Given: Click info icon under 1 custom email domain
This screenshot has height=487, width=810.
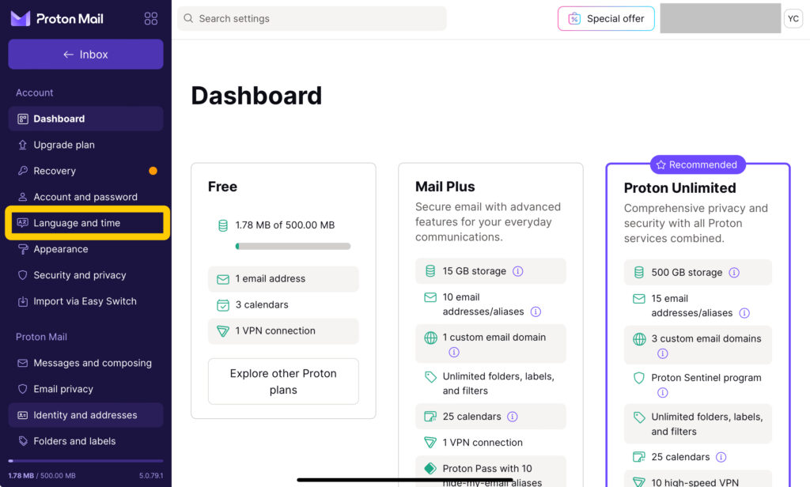Looking at the screenshot, I should coord(454,353).
